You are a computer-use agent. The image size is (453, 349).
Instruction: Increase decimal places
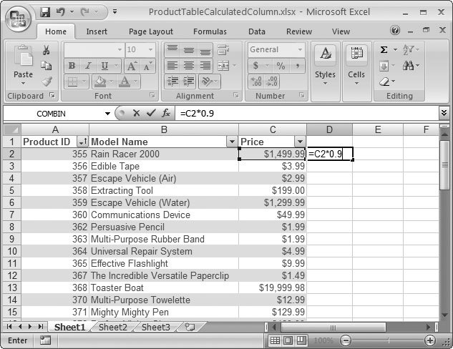coord(256,82)
